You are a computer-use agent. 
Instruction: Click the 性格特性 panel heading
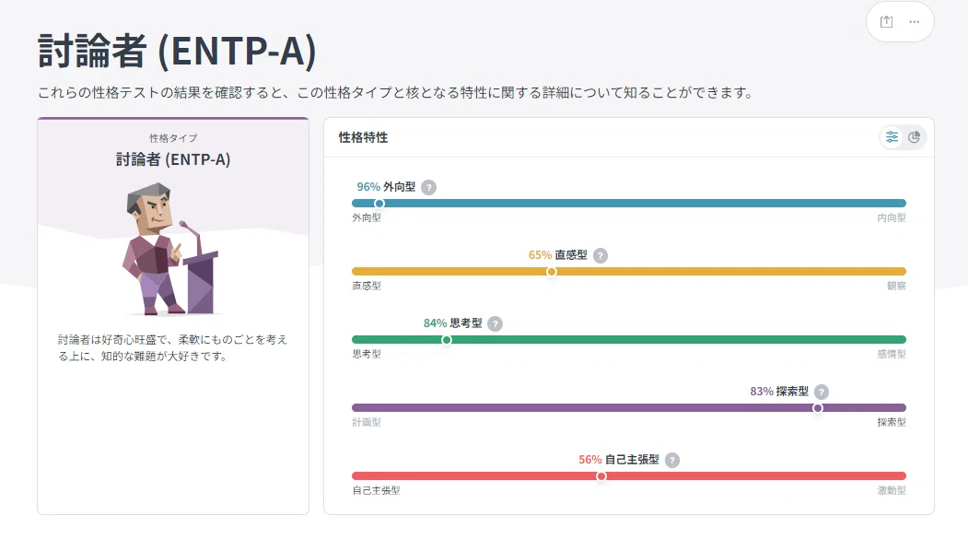coord(363,137)
